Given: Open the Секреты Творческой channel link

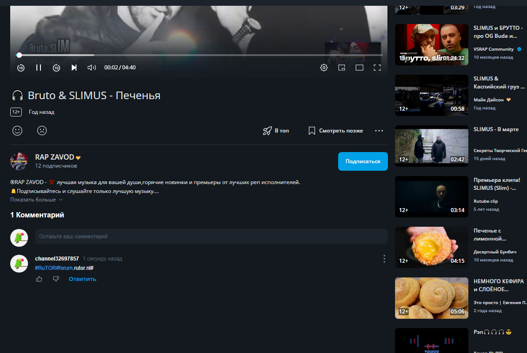Looking at the screenshot, I should point(500,150).
